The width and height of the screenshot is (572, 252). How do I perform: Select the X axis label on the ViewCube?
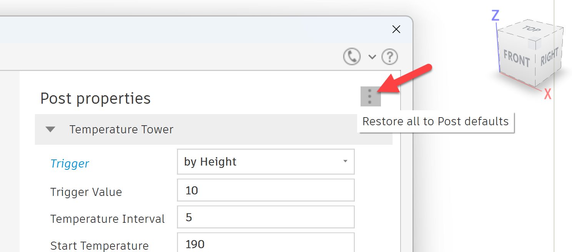click(x=547, y=94)
